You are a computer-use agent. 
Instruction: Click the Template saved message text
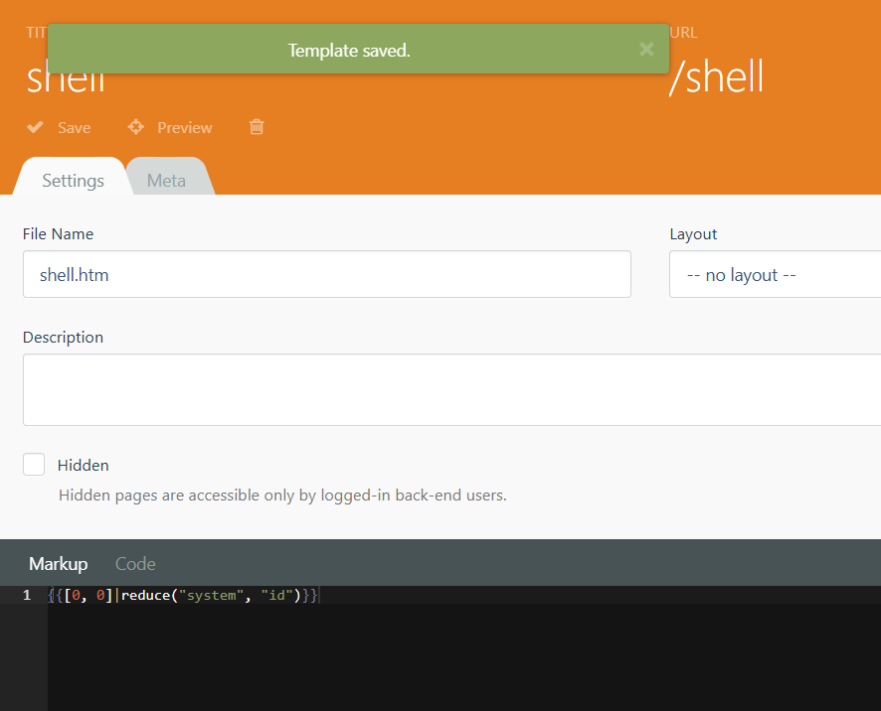tap(349, 51)
